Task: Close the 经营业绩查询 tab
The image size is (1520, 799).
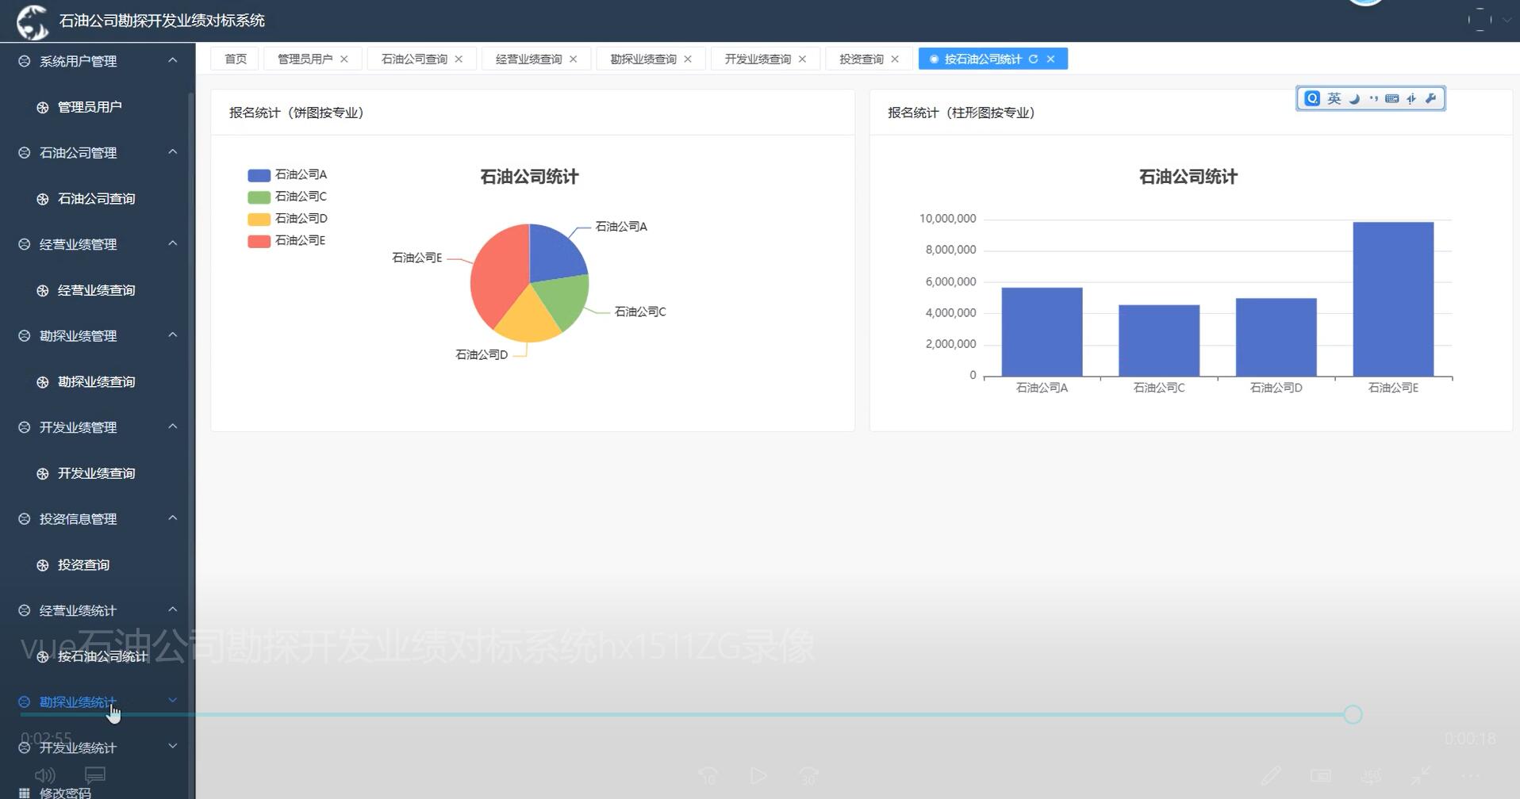Action: [x=573, y=59]
